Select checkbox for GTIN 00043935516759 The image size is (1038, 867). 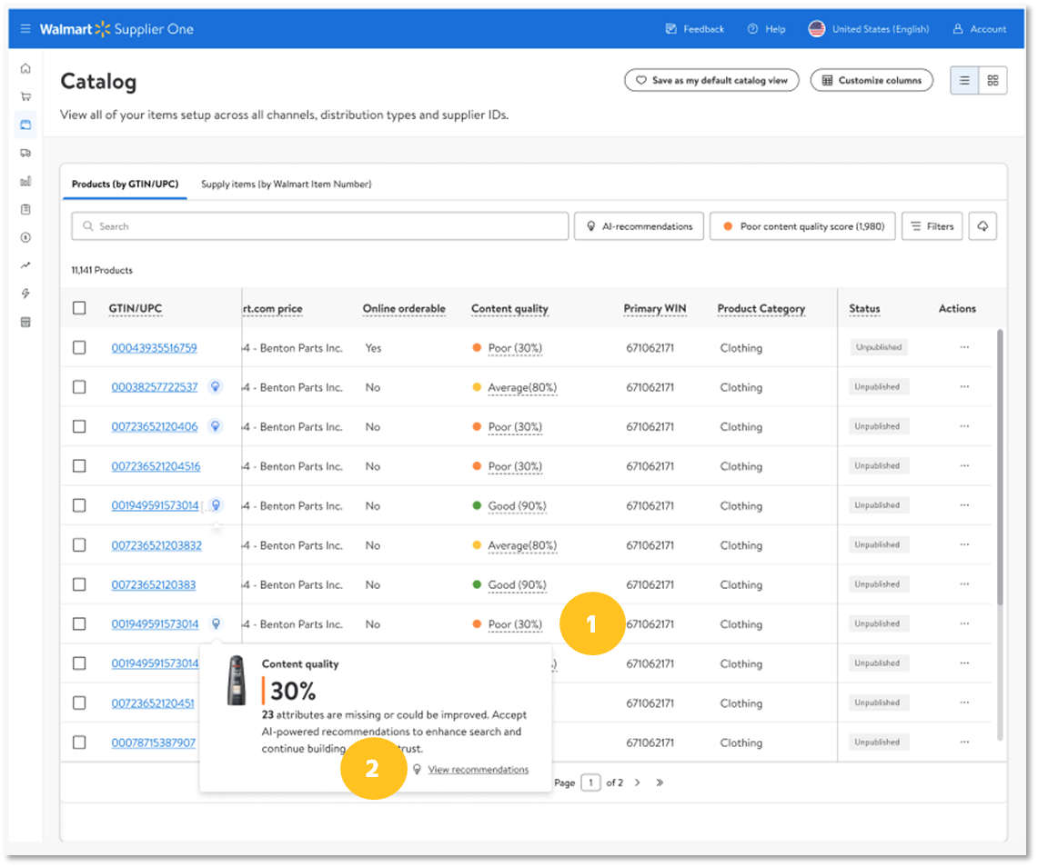pos(79,347)
